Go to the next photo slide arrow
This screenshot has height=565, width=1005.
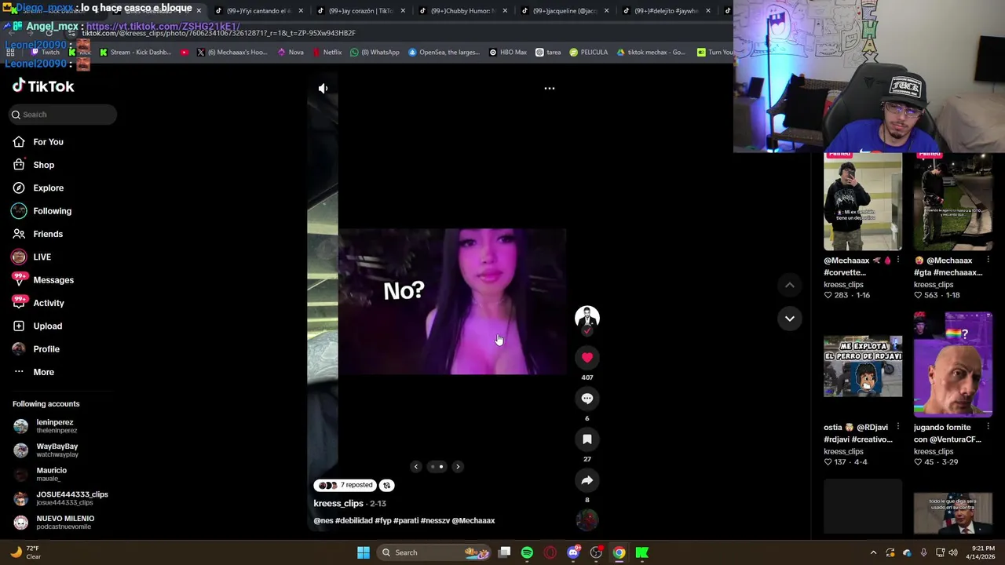point(458,467)
